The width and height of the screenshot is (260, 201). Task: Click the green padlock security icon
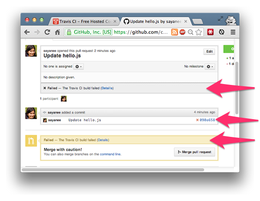click(x=69, y=32)
